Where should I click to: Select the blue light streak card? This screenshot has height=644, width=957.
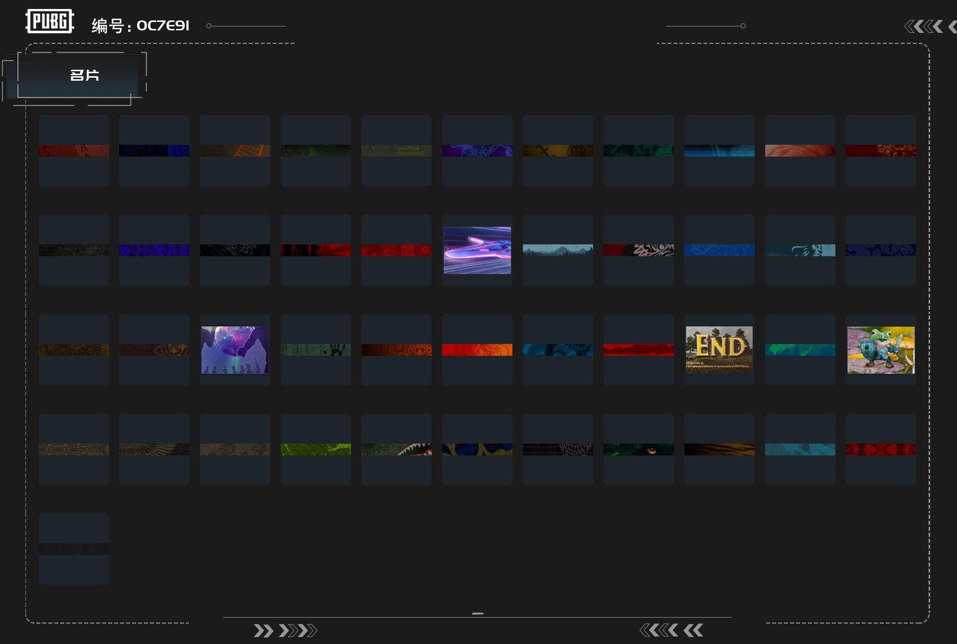tap(719, 150)
